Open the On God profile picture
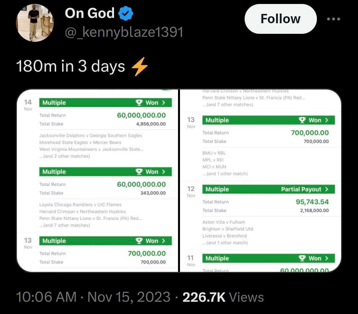 pos(35,23)
